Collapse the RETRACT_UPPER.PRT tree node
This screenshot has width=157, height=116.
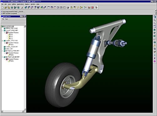tap(3, 51)
